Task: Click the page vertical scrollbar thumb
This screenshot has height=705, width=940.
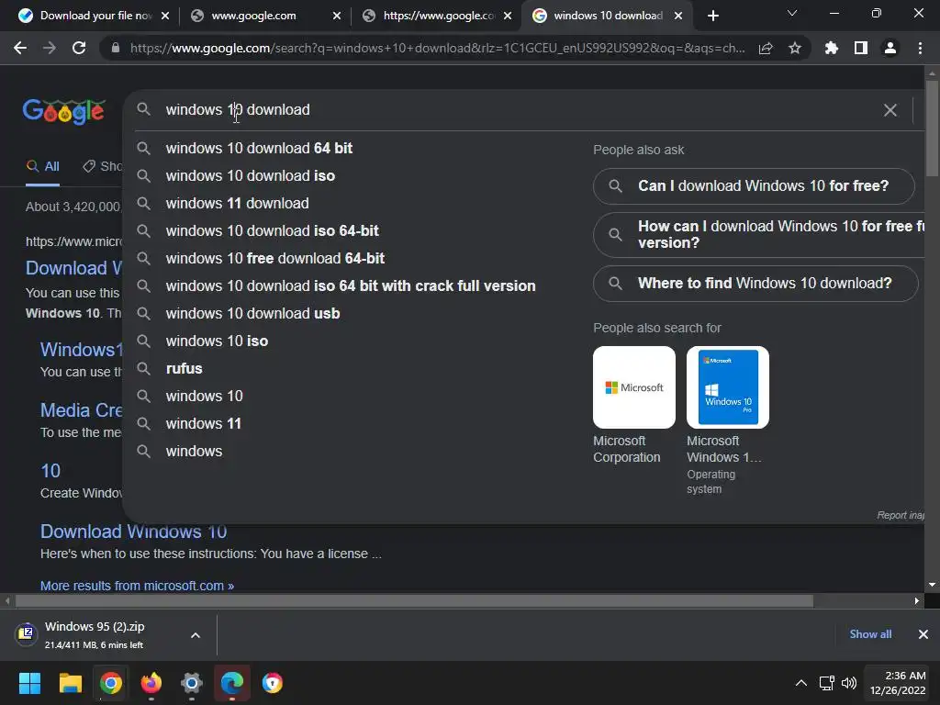Action: [932, 128]
